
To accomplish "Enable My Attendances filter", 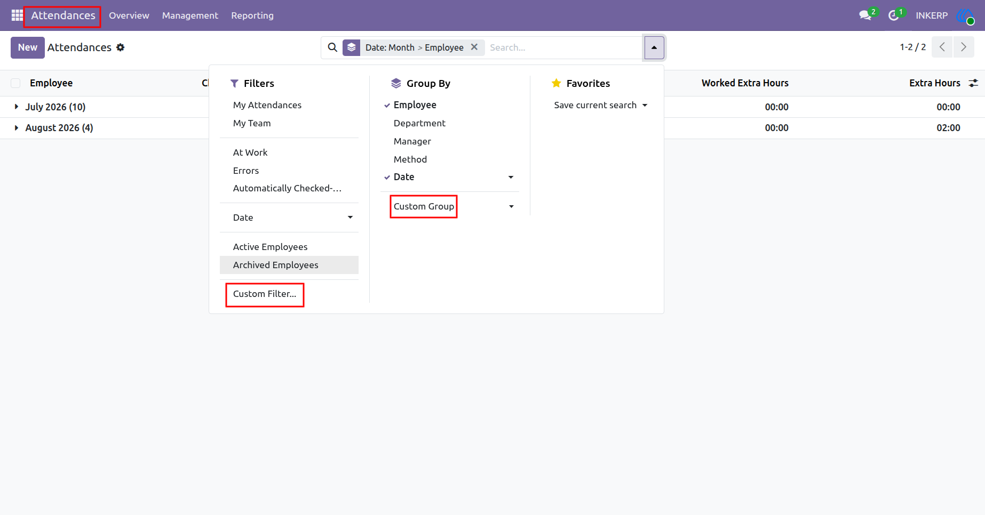I will coord(289,105).
